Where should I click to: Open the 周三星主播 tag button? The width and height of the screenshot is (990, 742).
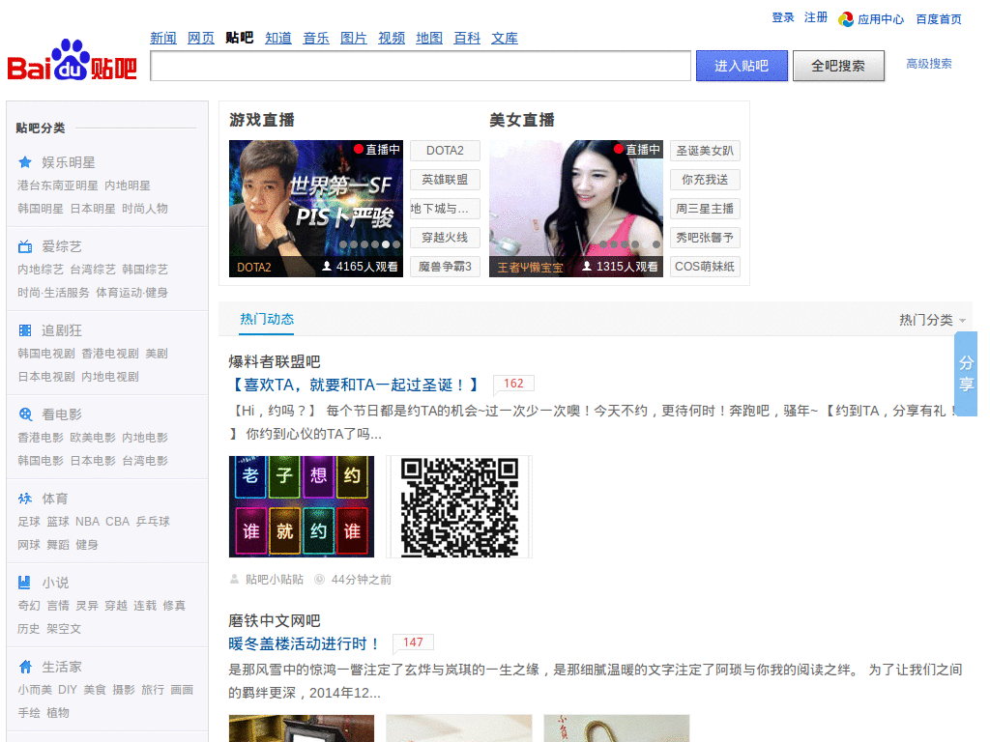(x=705, y=209)
